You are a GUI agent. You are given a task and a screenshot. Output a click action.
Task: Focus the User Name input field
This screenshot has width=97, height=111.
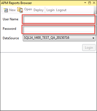[x=59, y=19]
